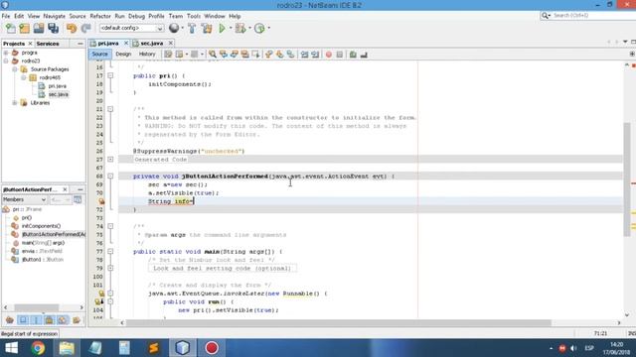The image size is (636, 357).
Task: Collapse the main method fold on line 77
Action: coord(110,251)
